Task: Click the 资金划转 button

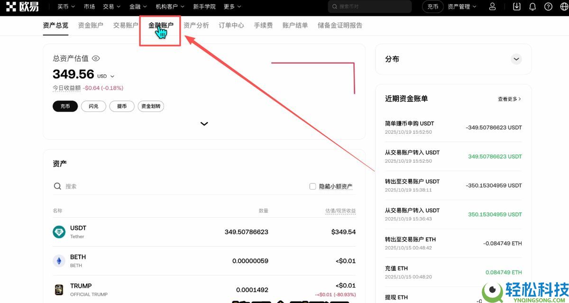Action: click(x=151, y=106)
